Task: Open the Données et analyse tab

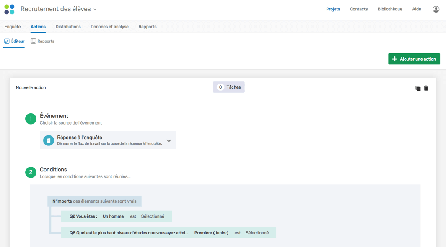Action: 109,27
